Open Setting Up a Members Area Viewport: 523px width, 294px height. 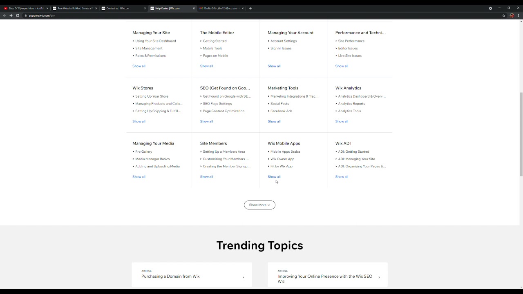pos(224,151)
